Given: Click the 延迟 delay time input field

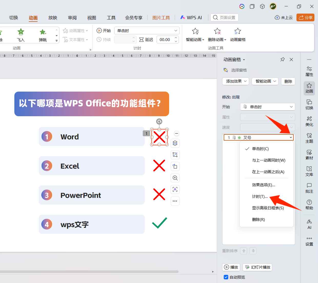Looking at the screenshot, I should tap(165, 40).
